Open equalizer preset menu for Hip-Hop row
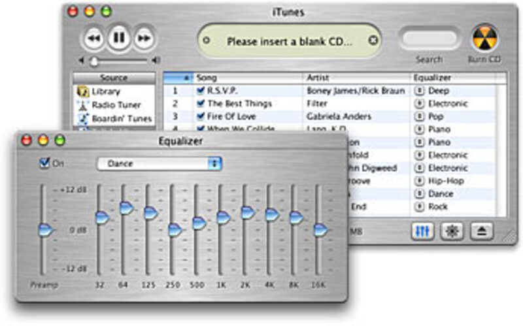523x326 pixels. [x=419, y=181]
